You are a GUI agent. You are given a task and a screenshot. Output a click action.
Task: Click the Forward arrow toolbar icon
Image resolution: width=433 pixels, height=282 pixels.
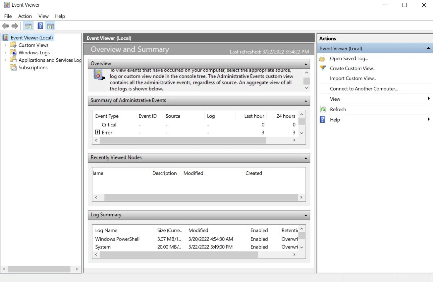click(x=15, y=26)
